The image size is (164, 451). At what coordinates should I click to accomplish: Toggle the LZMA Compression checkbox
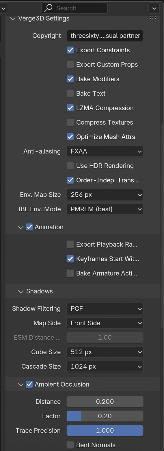click(70, 108)
